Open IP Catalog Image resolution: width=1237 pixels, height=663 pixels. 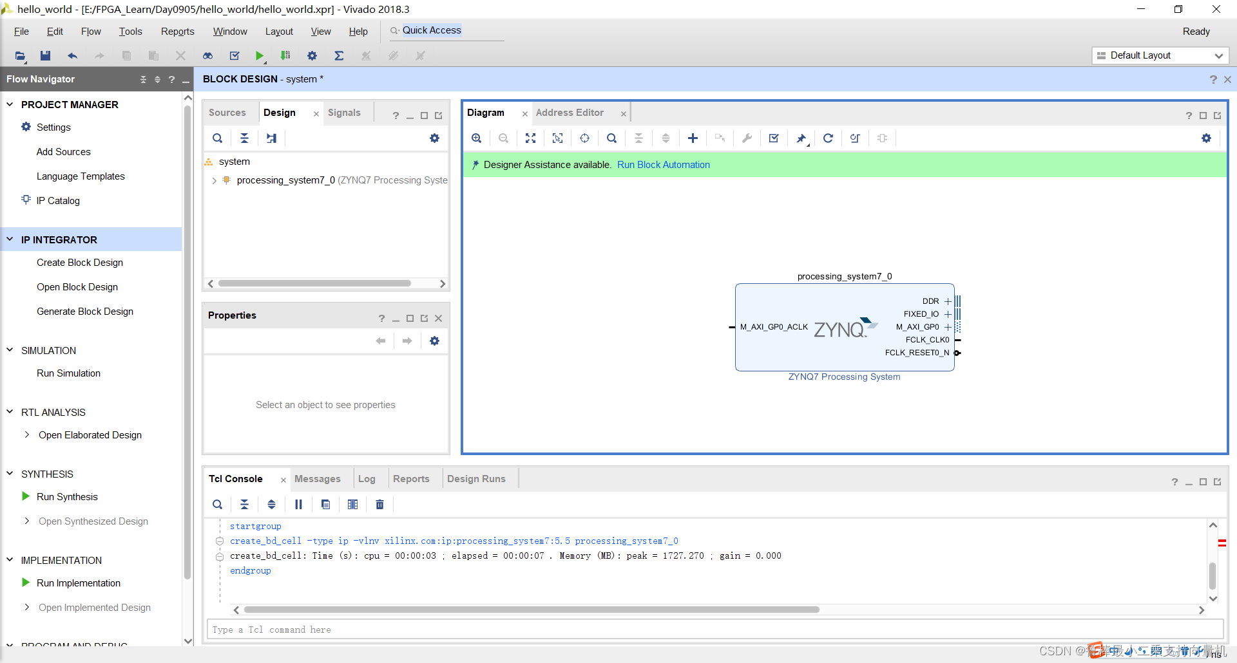(x=58, y=201)
